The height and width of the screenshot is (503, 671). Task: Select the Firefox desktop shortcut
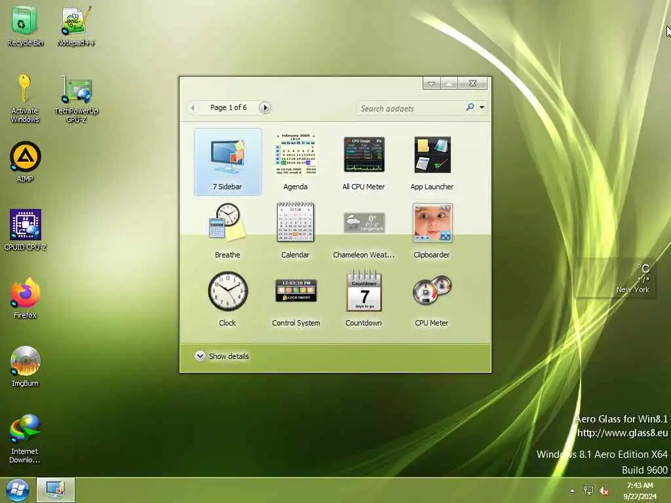pos(26,298)
